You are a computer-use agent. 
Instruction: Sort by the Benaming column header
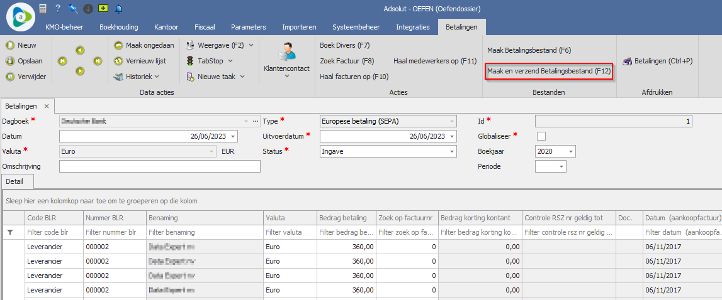(205, 218)
